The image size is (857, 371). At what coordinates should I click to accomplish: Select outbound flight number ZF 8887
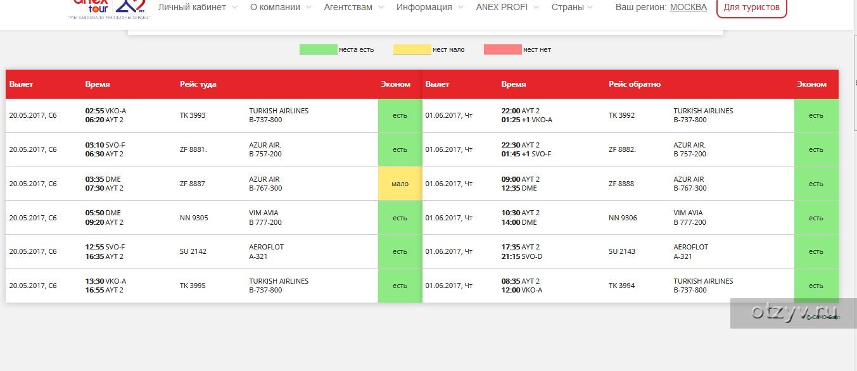tap(193, 184)
